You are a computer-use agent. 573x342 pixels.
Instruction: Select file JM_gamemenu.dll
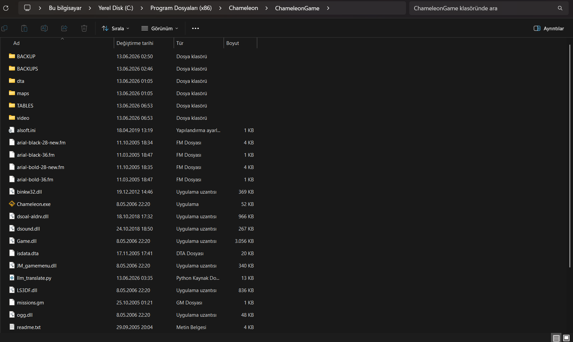37,265
